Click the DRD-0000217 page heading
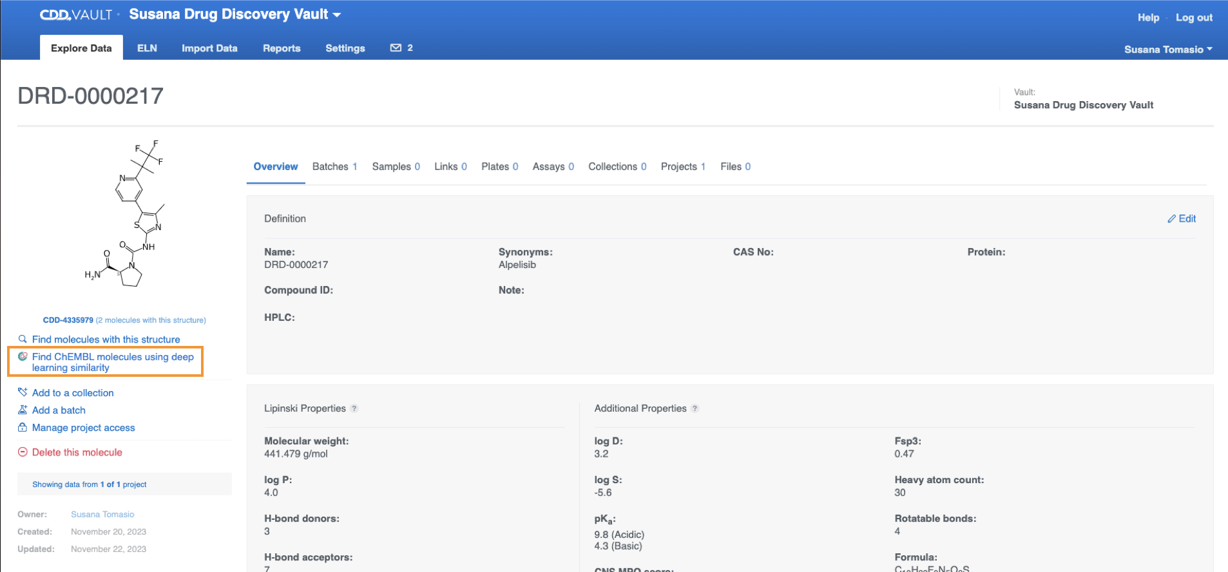Screen dimensions: 1228x572 (90, 96)
